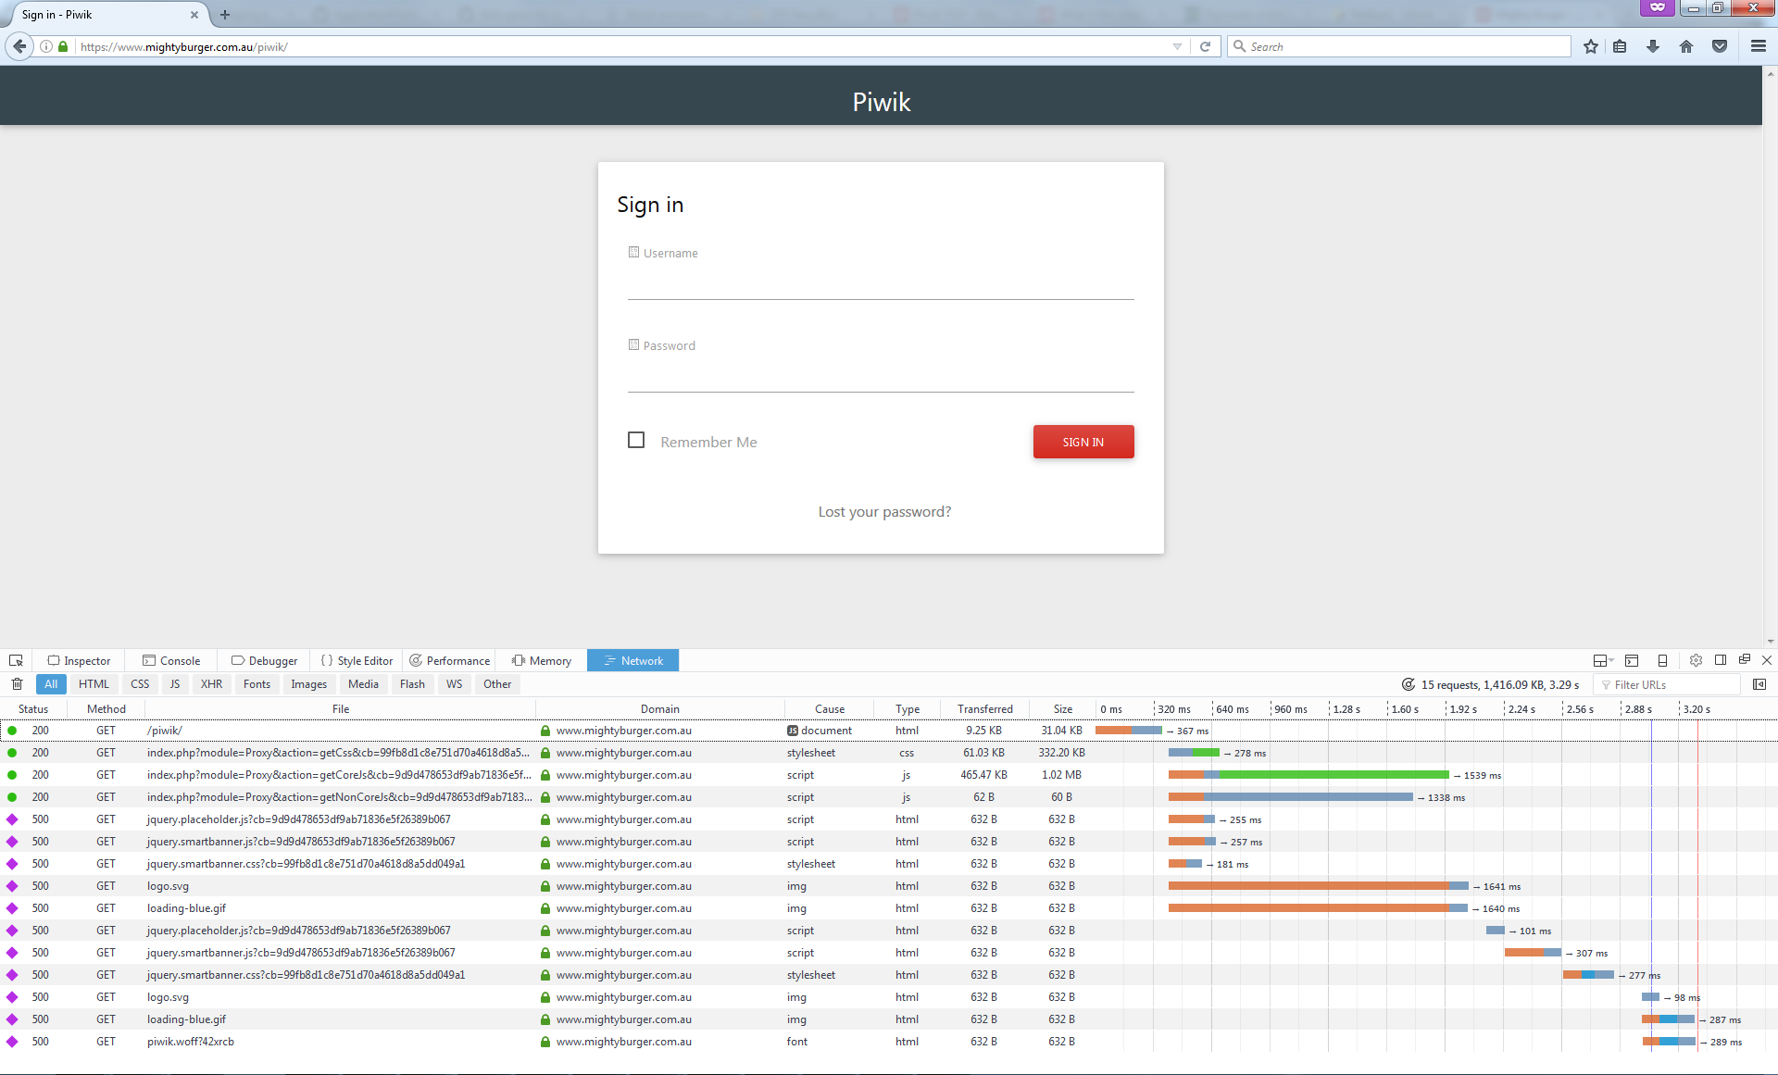Filter requests by Fonts

257,684
